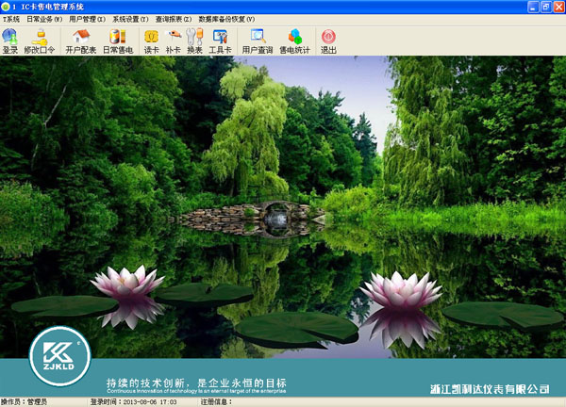Open the 日常业务 menu
566x407 pixels.
click(43, 19)
